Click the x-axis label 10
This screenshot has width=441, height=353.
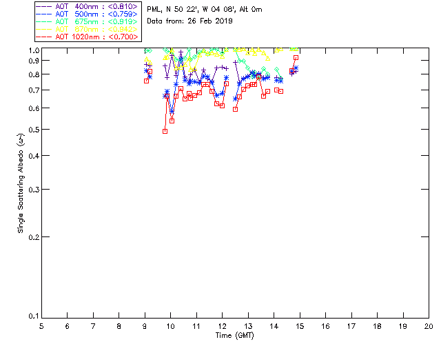point(170,327)
